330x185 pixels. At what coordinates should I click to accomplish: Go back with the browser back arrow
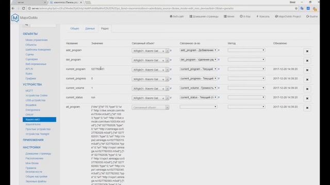[x=13, y=8]
